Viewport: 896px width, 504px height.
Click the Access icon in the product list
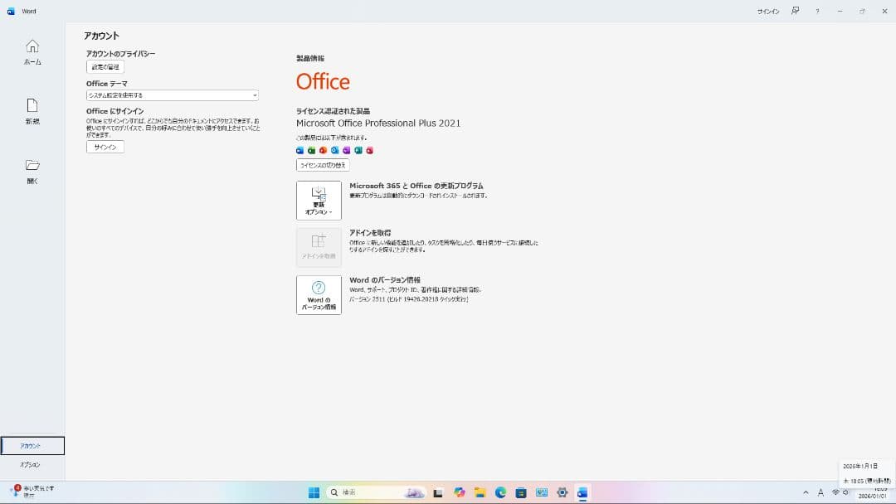tap(369, 150)
